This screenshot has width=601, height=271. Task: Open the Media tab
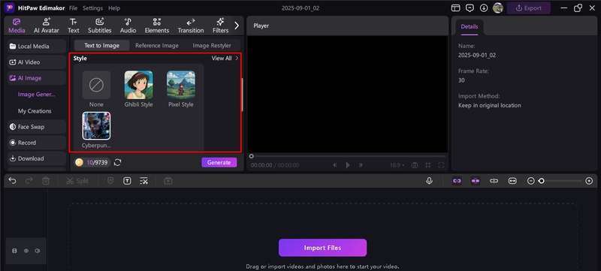(x=17, y=26)
